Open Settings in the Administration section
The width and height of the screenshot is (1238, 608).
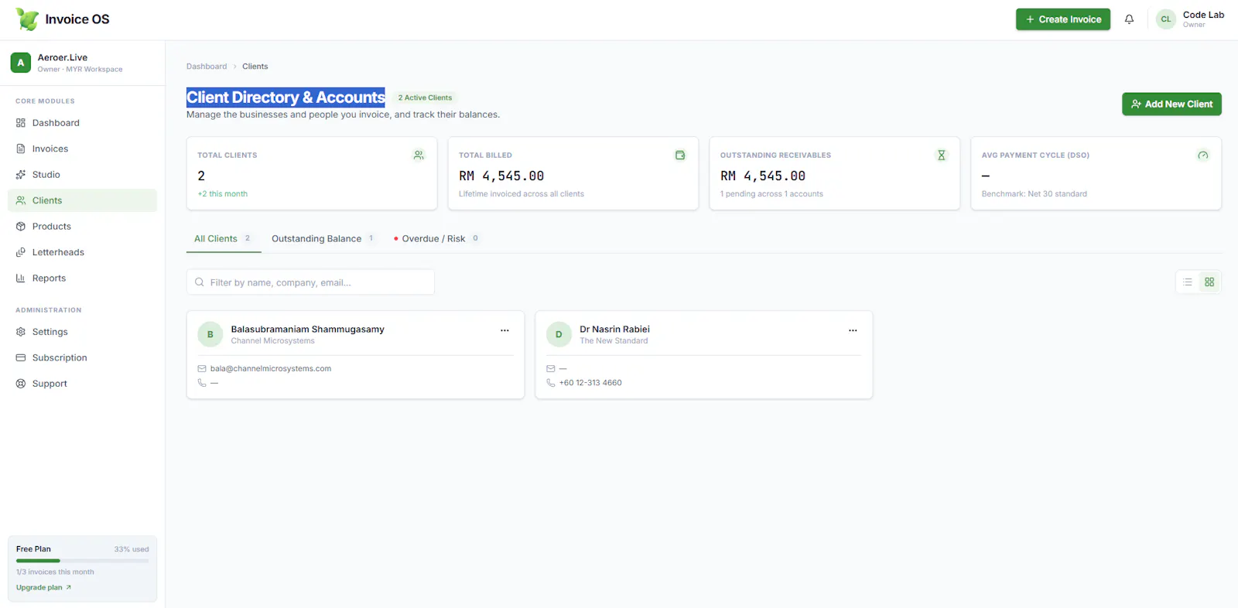point(82,332)
